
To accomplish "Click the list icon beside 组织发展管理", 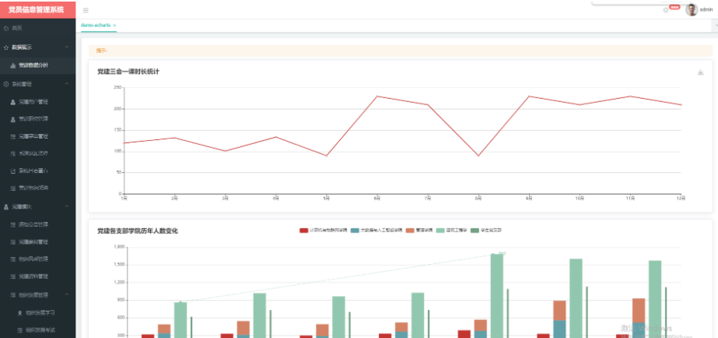I will [x=12, y=294].
